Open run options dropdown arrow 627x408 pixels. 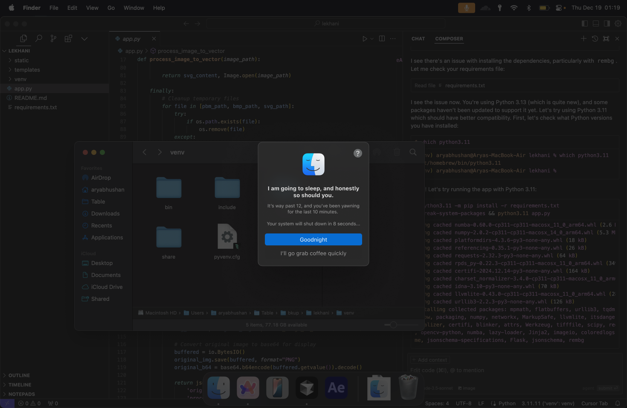click(372, 38)
